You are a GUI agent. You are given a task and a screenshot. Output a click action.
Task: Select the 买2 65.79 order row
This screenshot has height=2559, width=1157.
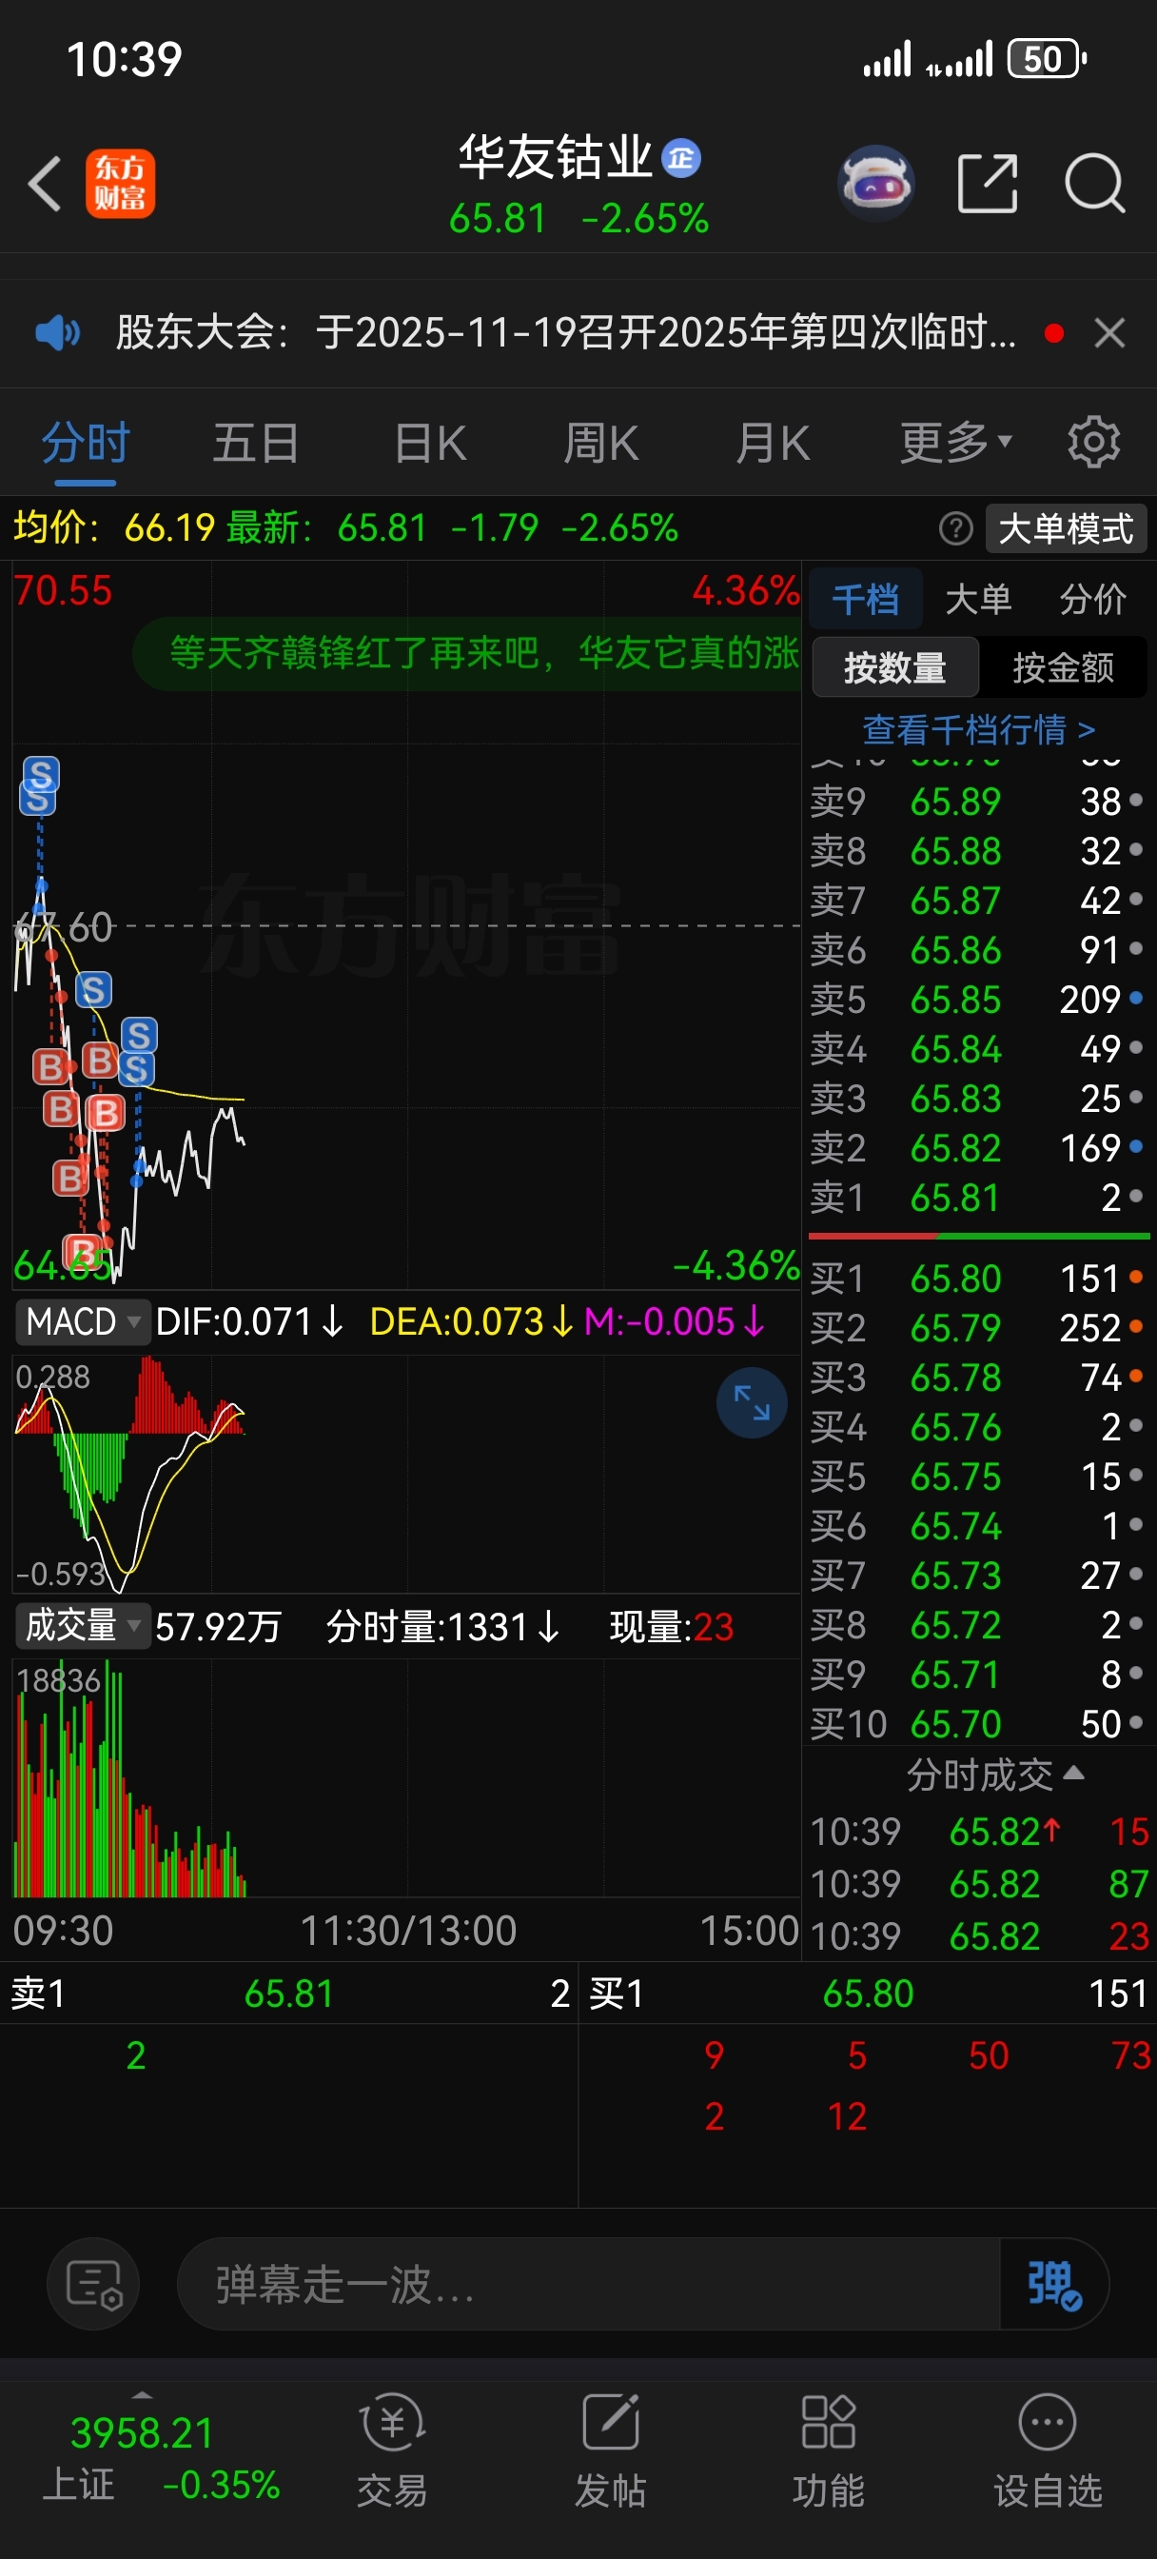978,1328
